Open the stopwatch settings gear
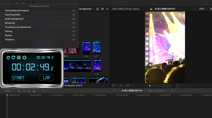 (x=24, y=58)
